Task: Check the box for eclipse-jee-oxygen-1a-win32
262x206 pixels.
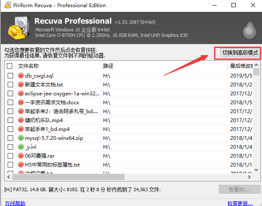Action: 10,93
